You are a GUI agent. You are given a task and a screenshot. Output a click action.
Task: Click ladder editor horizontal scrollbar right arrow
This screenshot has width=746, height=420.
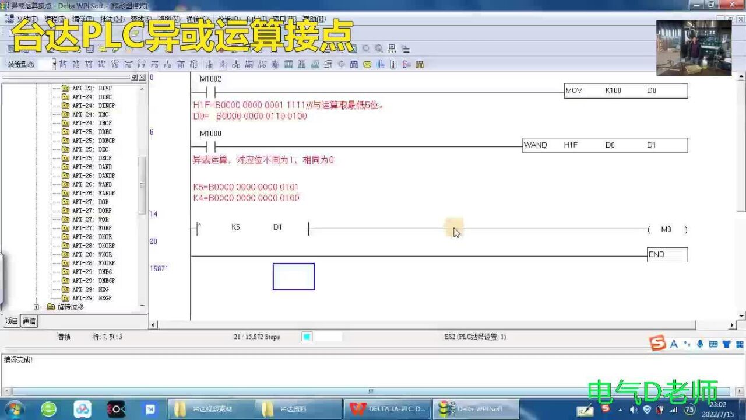733,325
